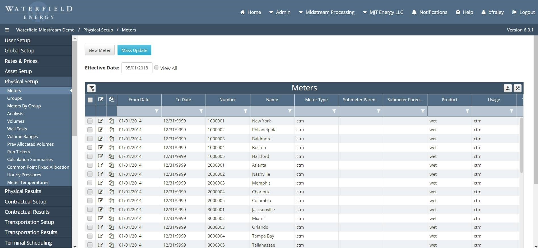Open the Name column filter icon

(x=290, y=111)
